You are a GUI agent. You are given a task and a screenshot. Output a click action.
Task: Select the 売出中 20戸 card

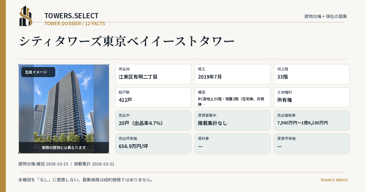tap(153, 120)
